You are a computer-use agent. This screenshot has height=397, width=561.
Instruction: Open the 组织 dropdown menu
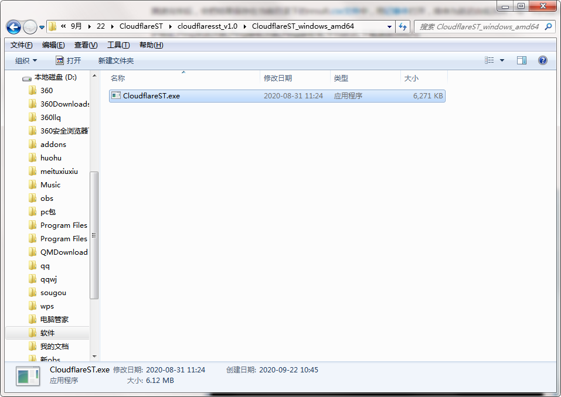[26, 61]
